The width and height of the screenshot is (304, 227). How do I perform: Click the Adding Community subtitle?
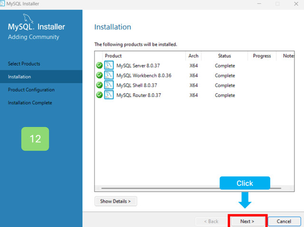coord(34,37)
